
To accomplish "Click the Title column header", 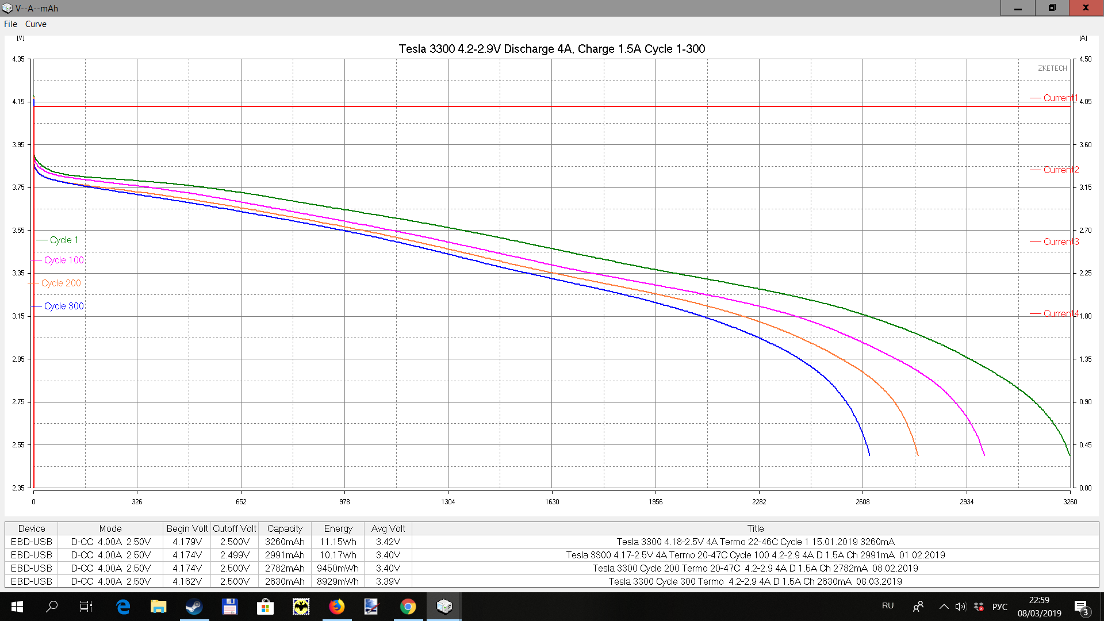I will pyautogui.click(x=755, y=528).
